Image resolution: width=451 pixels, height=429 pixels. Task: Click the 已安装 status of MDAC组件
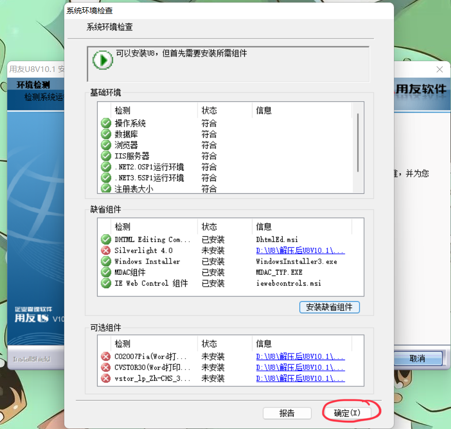(213, 272)
